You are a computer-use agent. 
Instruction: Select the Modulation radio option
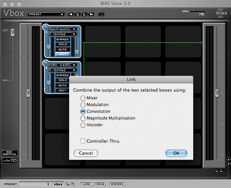point(83,105)
